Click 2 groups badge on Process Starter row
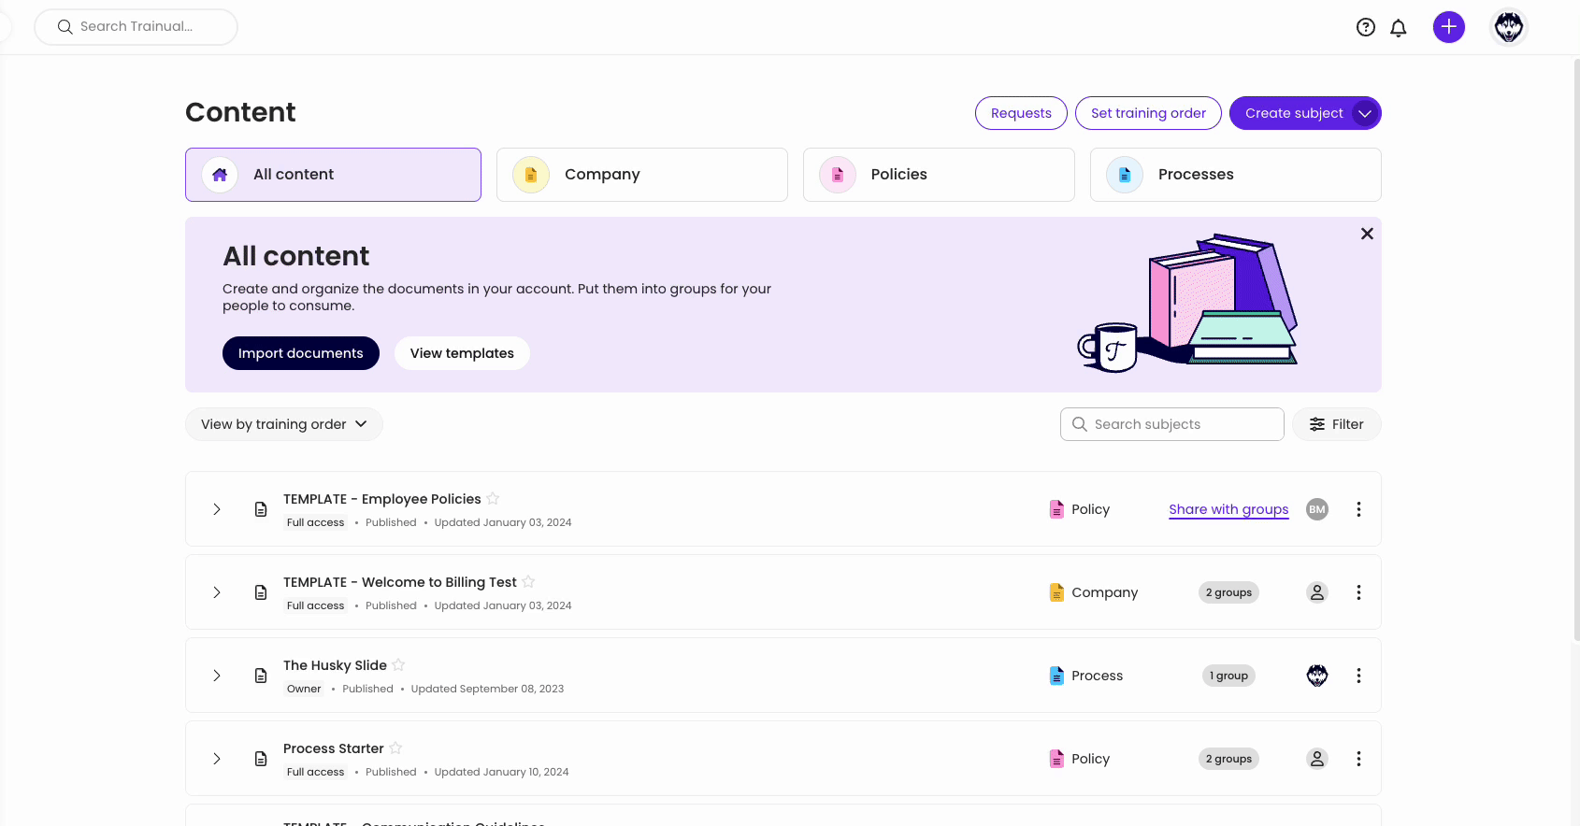Viewport: 1580px width, 826px height. click(1228, 759)
